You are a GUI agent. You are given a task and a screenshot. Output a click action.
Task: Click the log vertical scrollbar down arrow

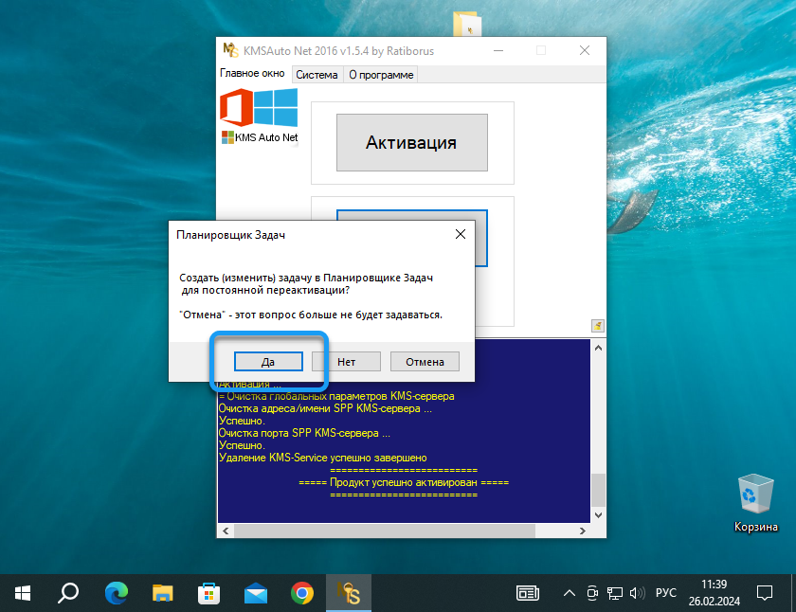coord(599,515)
